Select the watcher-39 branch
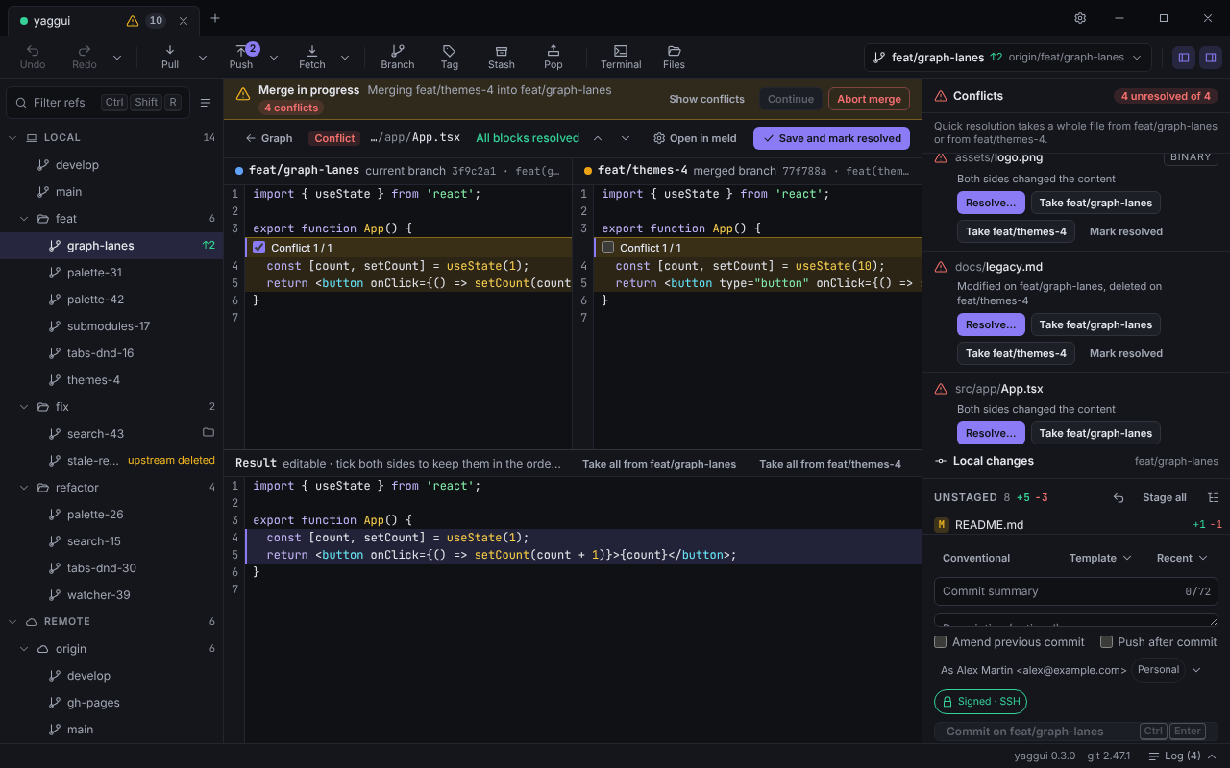 [x=111, y=595]
